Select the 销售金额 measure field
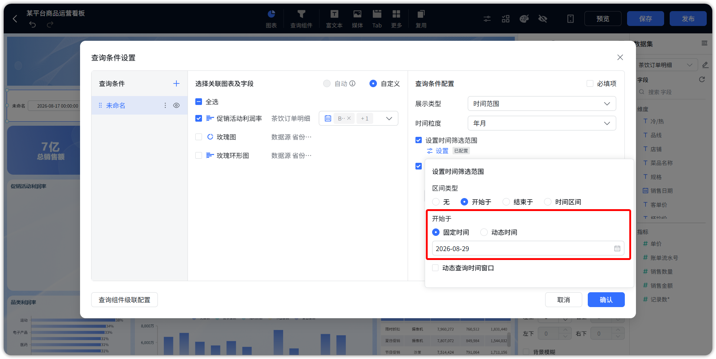The width and height of the screenshot is (716, 359). 661,286
